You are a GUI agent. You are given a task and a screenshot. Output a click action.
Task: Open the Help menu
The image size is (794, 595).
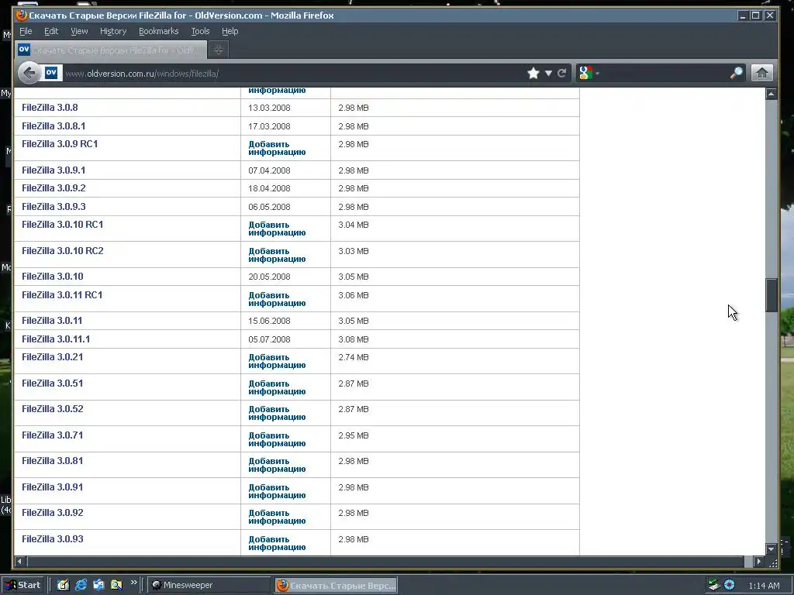[x=230, y=31]
